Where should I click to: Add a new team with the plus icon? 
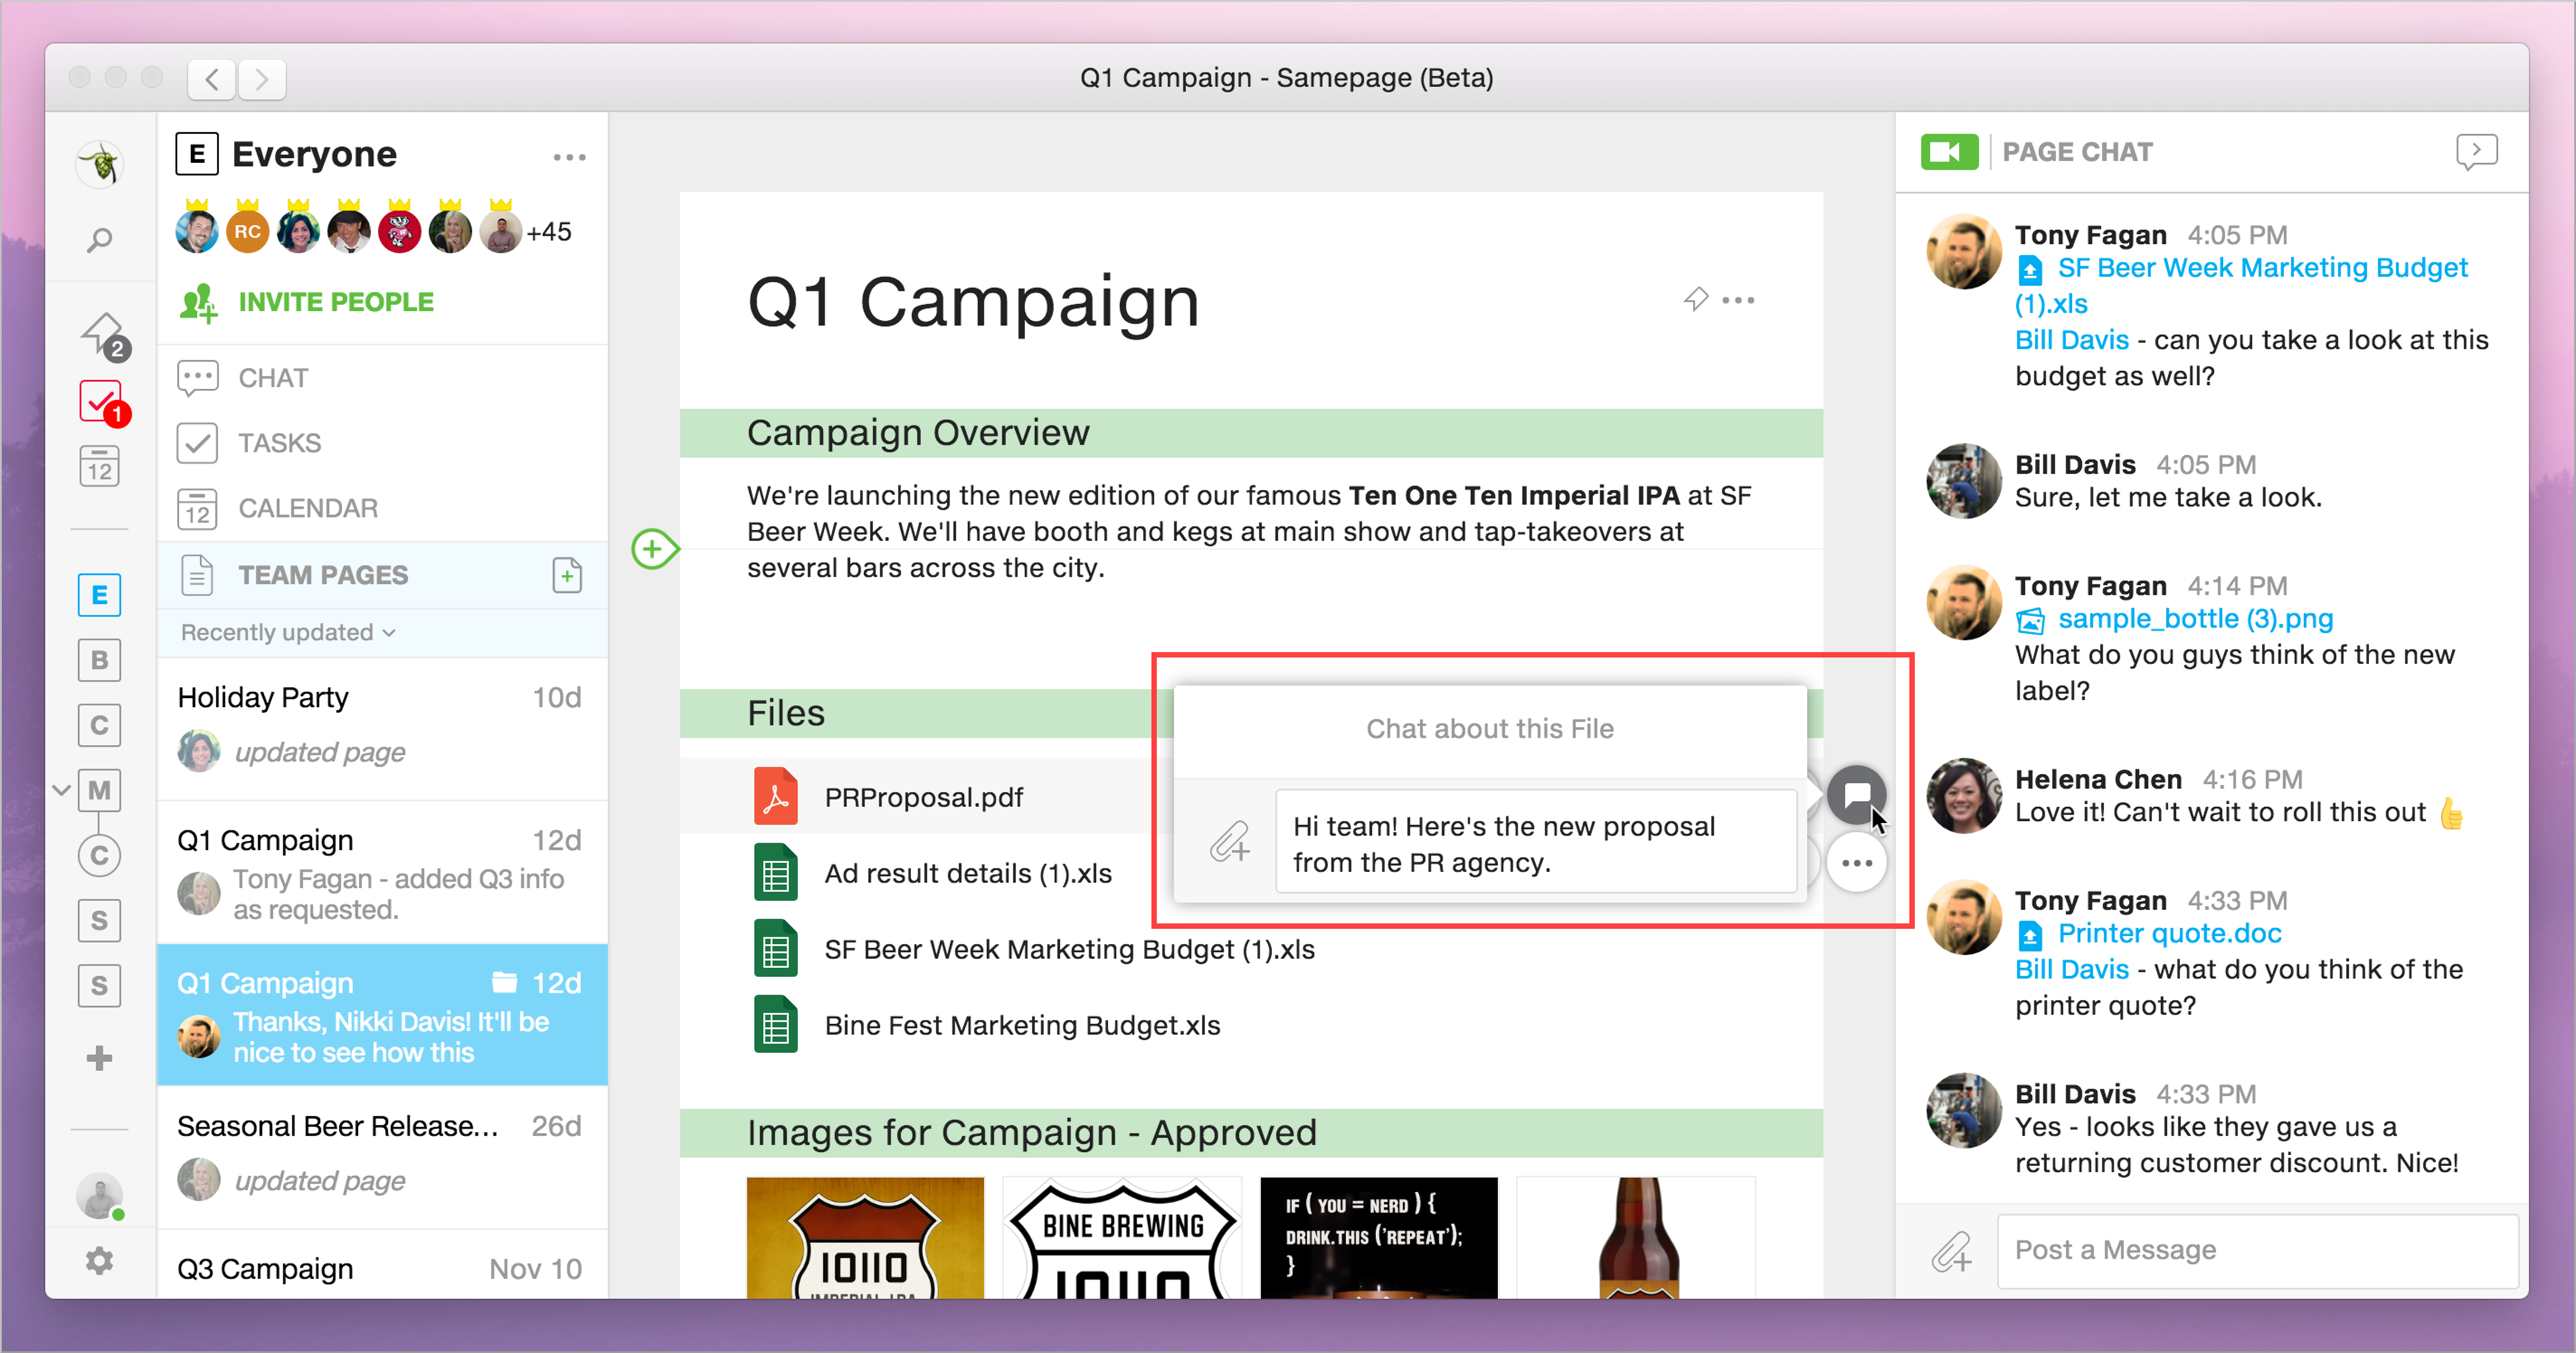[99, 1058]
